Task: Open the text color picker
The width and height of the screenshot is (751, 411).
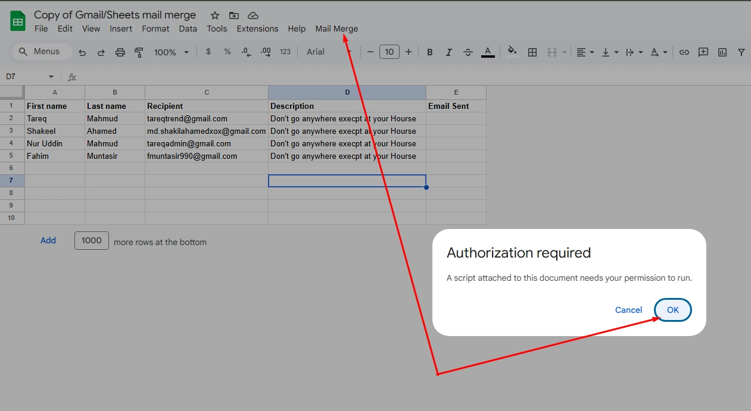Action: pos(488,52)
